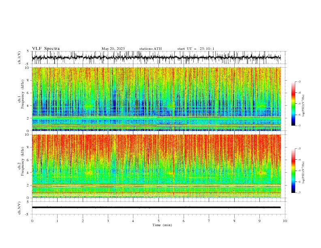Click time axis tick label "0"
This screenshot has height=248, width=321.
tap(32, 221)
